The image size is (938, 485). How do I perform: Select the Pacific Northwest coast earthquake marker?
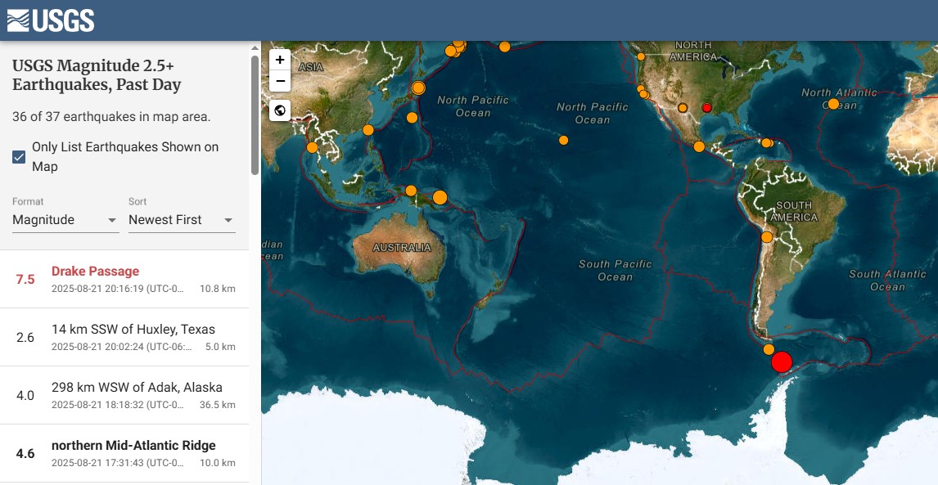(641, 56)
